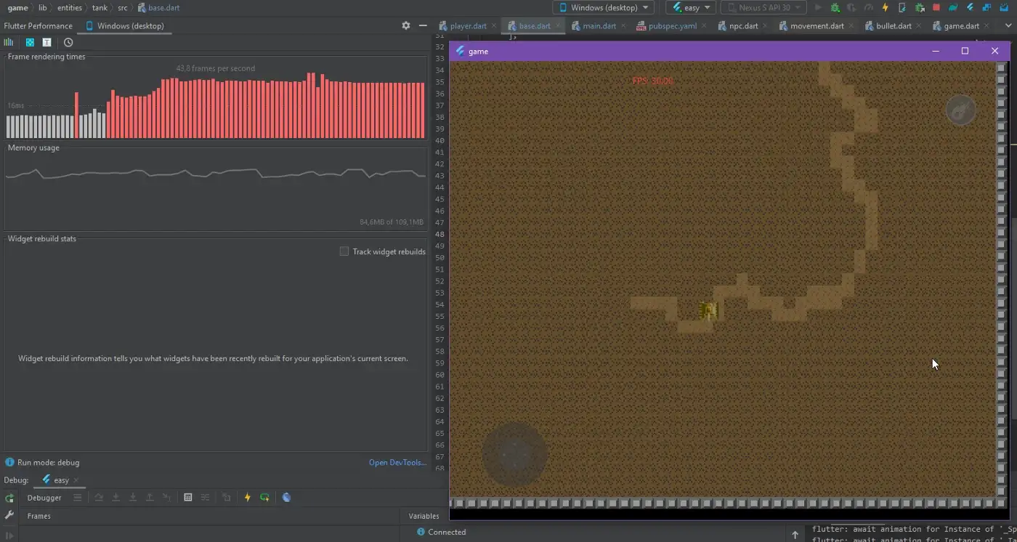Click 'Run mode: debug' status text
The height and width of the screenshot is (542, 1017).
point(48,462)
